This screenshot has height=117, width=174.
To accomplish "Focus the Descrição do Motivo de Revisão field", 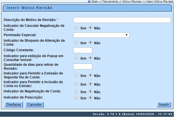I will point(122,20).
